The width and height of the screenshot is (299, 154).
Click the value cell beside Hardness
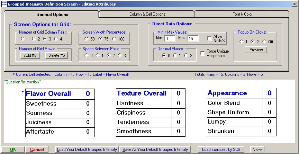pyautogui.click(x=179, y=104)
